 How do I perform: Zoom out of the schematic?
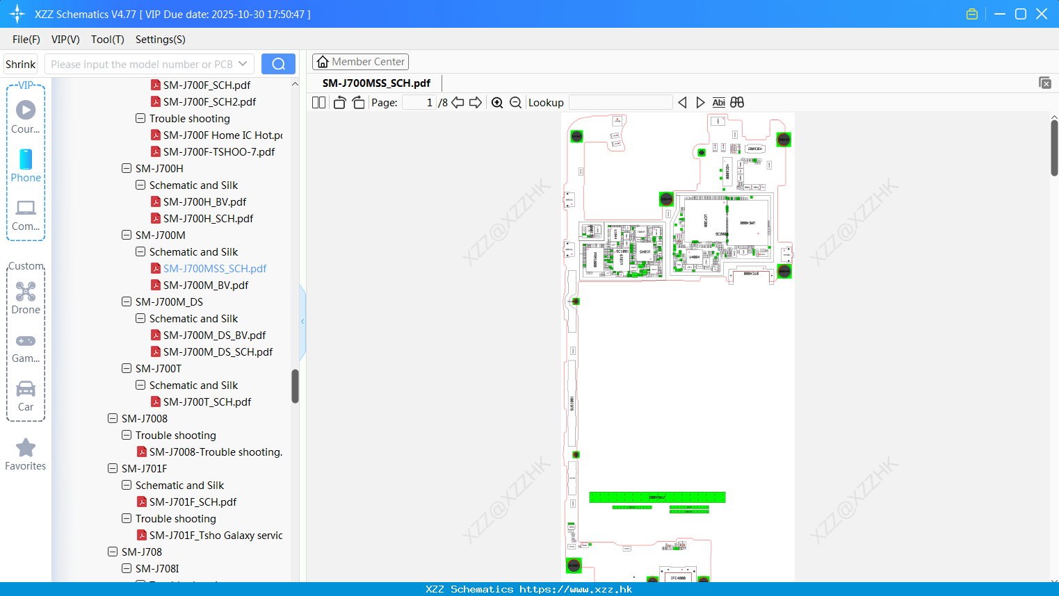coord(515,102)
